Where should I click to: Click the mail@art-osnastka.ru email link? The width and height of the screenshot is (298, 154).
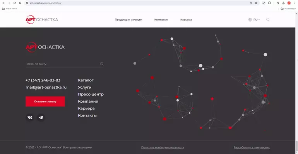(46, 87)
